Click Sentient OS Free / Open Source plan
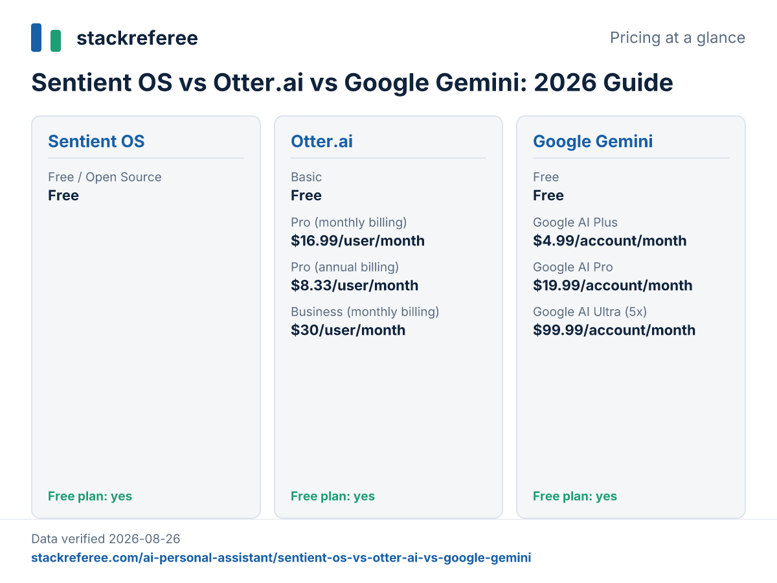This screenshot has height=583, width=777. (x=104, y=187)
